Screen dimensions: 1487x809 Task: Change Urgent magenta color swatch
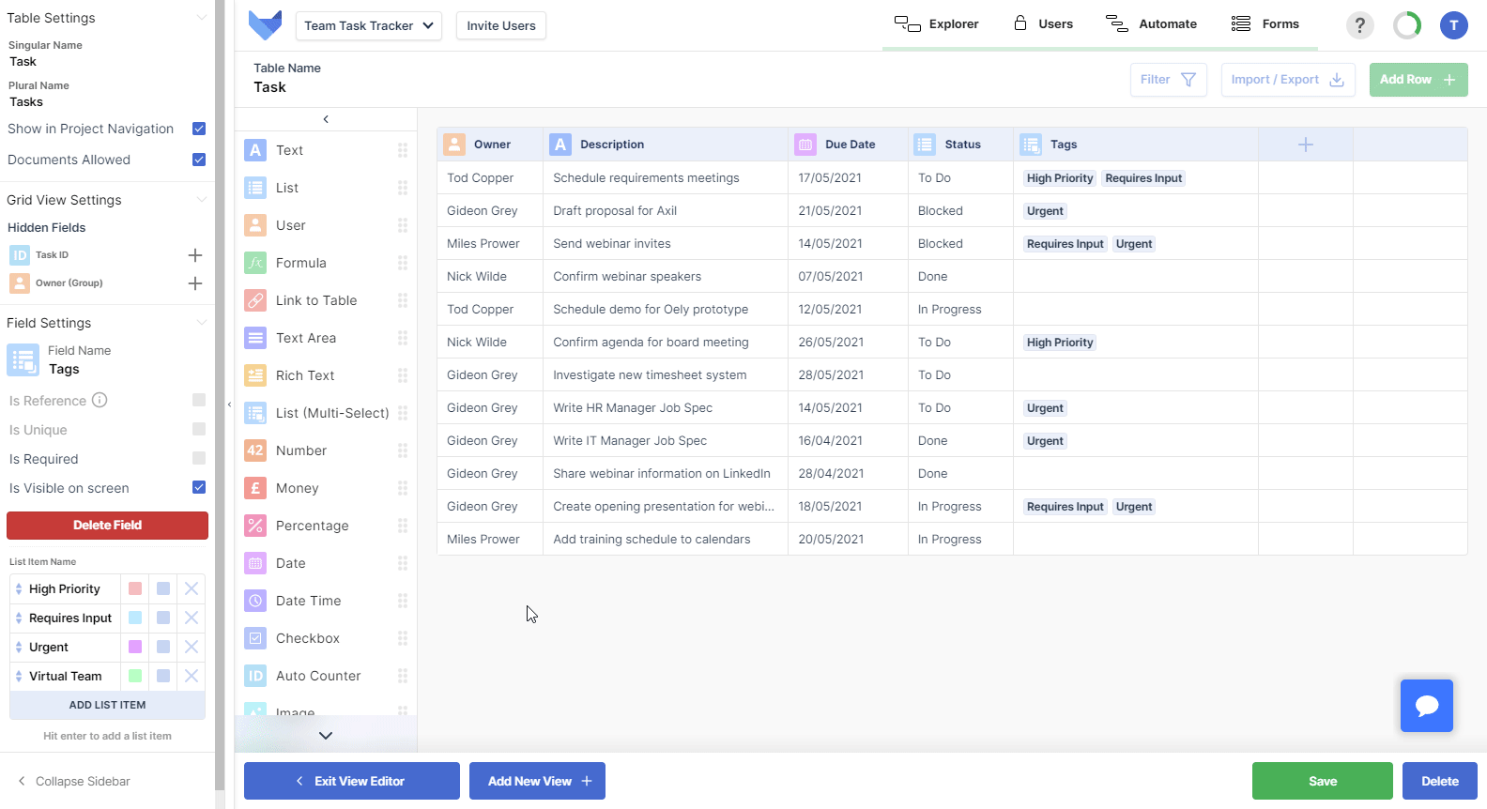pos(135,647)
